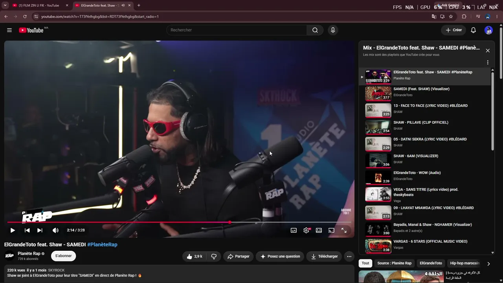
Task: Select the Source : Planète Rap chip
Action: pyautogui.click(x=395, y=263)
